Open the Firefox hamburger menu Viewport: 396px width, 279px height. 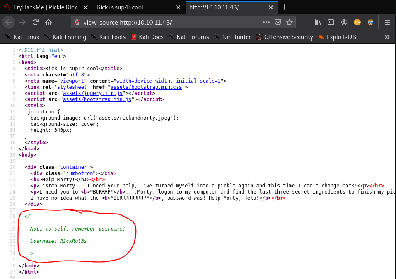387,23
